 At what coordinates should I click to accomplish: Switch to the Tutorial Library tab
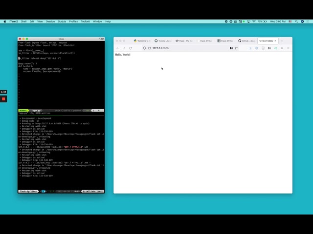(163, 41)
